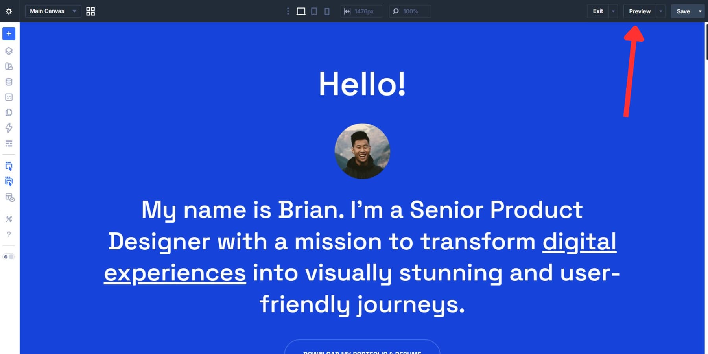The image size is (708, 354).
Task: Expand the Preview button dropdown arrow
Action: [x=660, y=11]
